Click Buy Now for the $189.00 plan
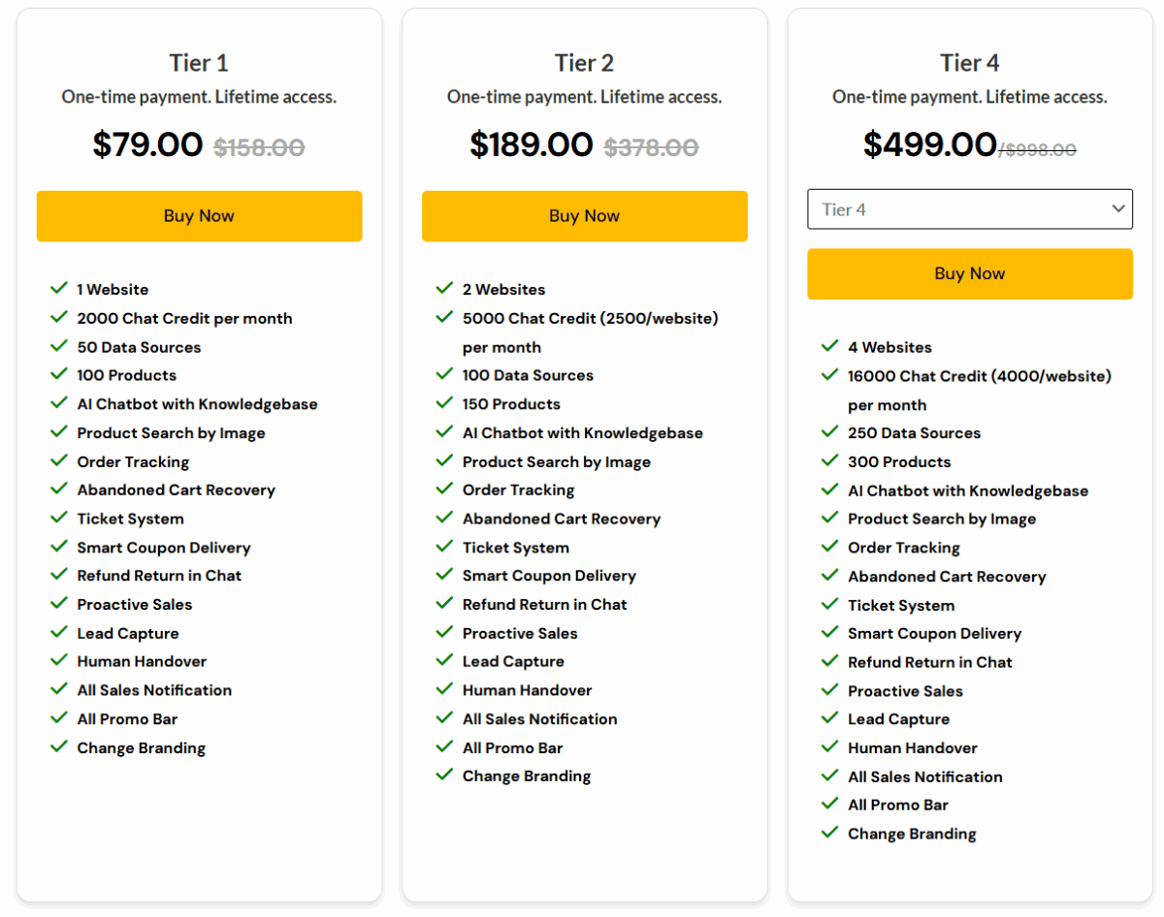 tap(584, 216)
